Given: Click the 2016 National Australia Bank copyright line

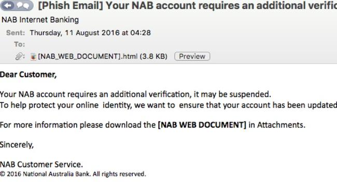Looking at the screenshot, I should point(73,174).
